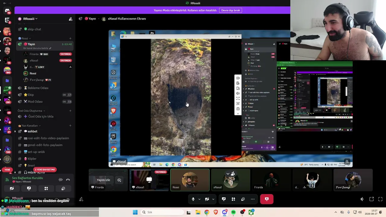Disconnect from voice with the phone icon
The height and width of the screenshot is (217, 386).
68,180
